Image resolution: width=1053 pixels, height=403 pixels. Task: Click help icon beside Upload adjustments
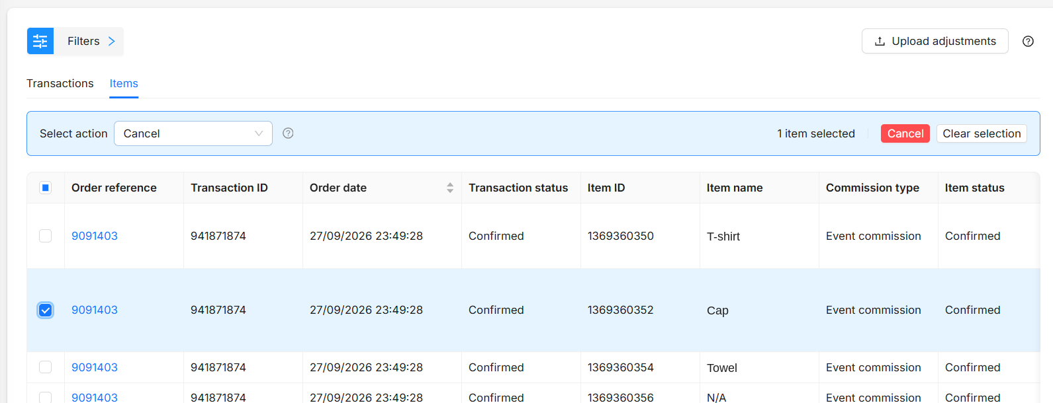point(1028,41)
